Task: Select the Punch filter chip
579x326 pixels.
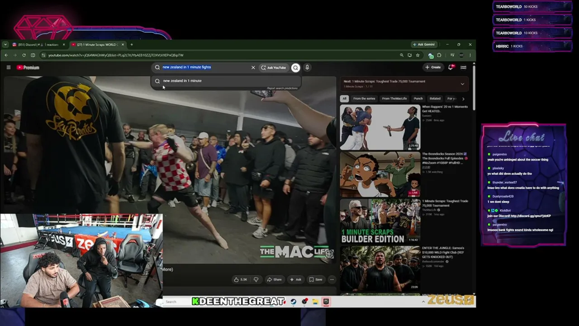Action: (x=418, y=98)
